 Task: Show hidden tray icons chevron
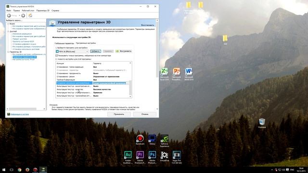(x=272, y=170)
